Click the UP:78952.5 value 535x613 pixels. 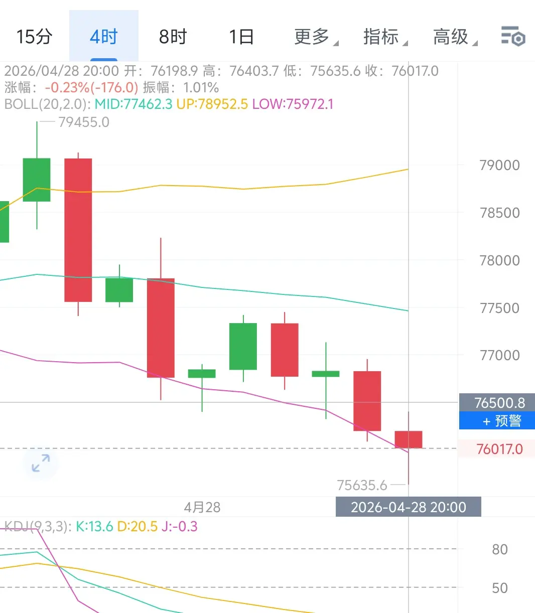click(212, 104)
